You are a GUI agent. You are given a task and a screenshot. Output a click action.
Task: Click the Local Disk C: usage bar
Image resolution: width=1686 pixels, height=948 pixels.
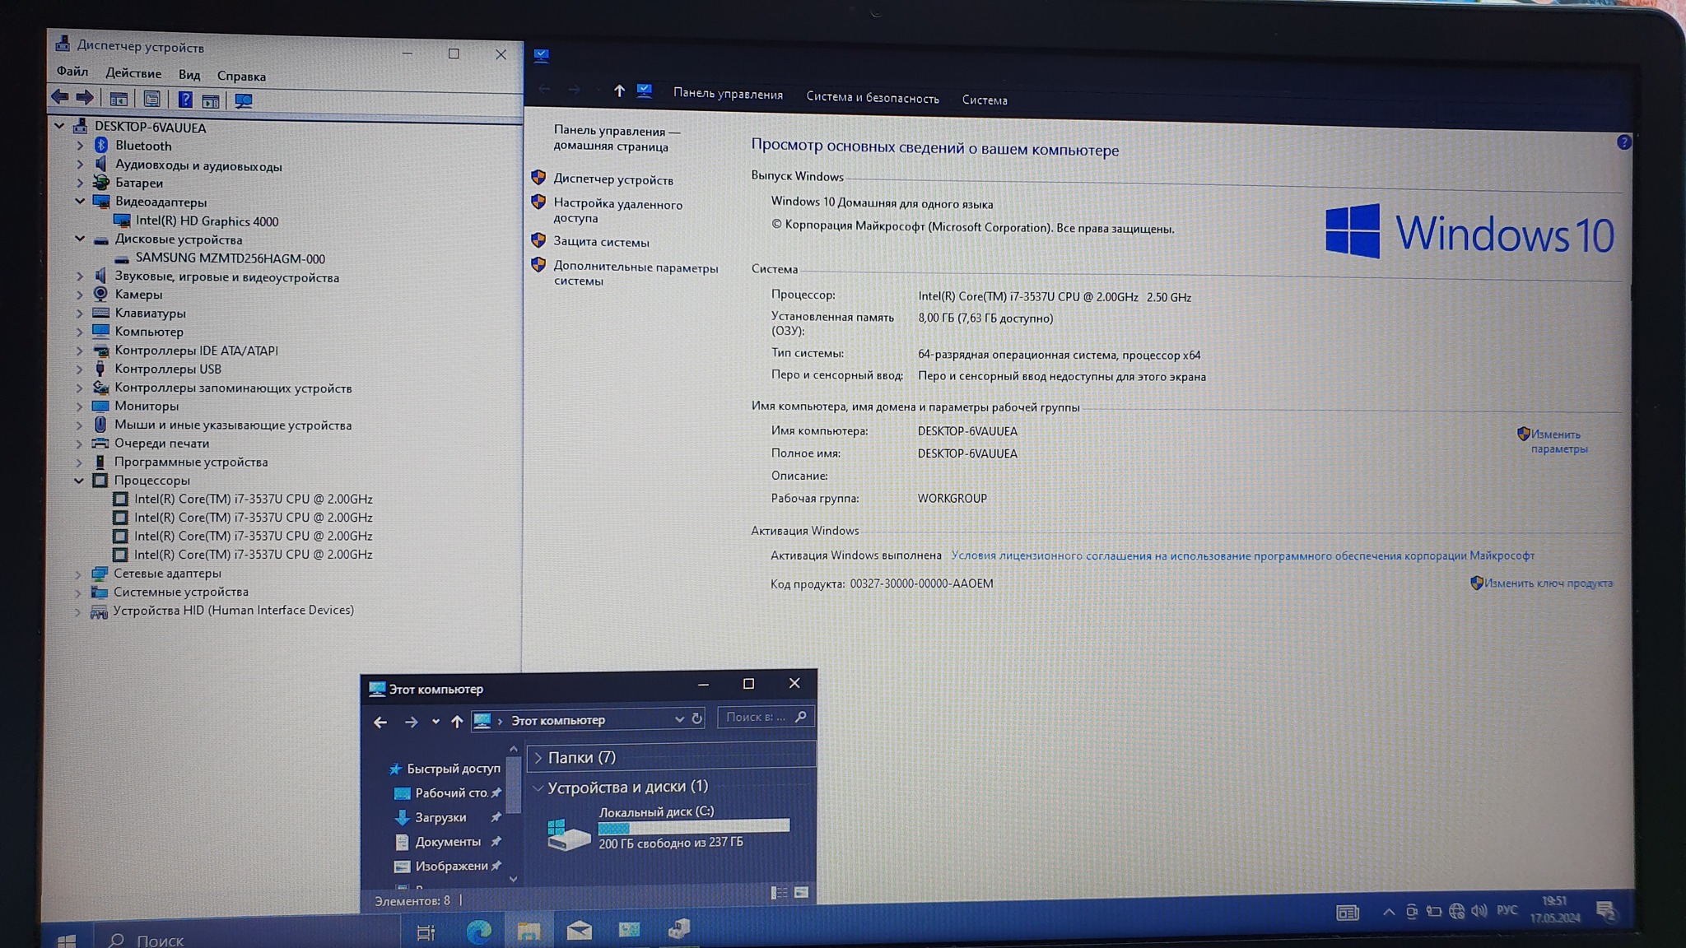(693, 827)
